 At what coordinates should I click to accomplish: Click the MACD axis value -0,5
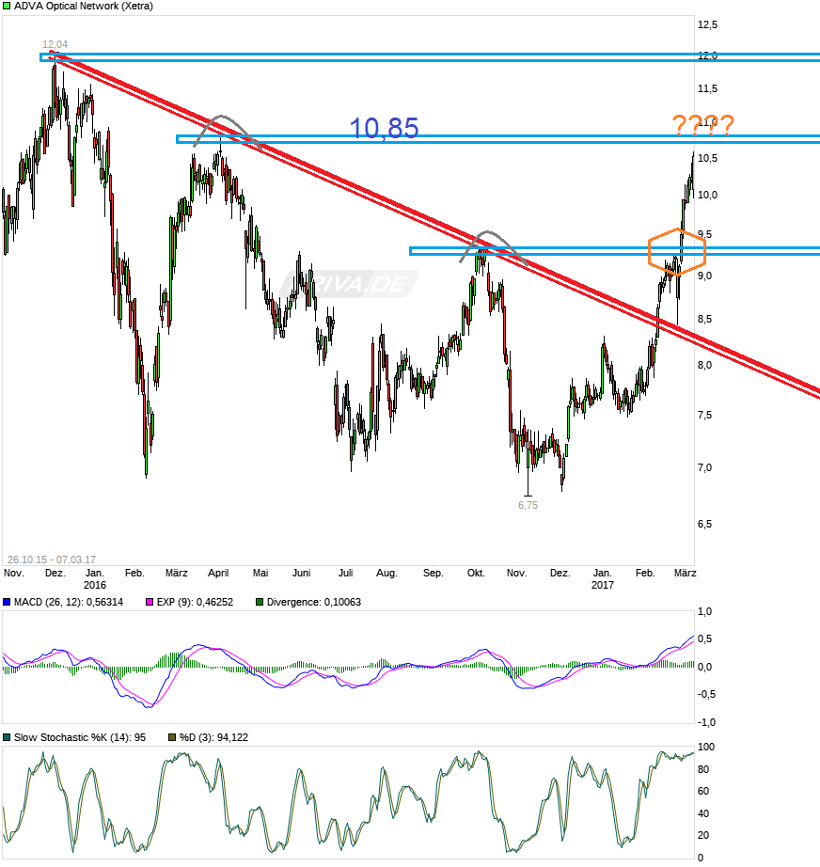tap(705, 694)
